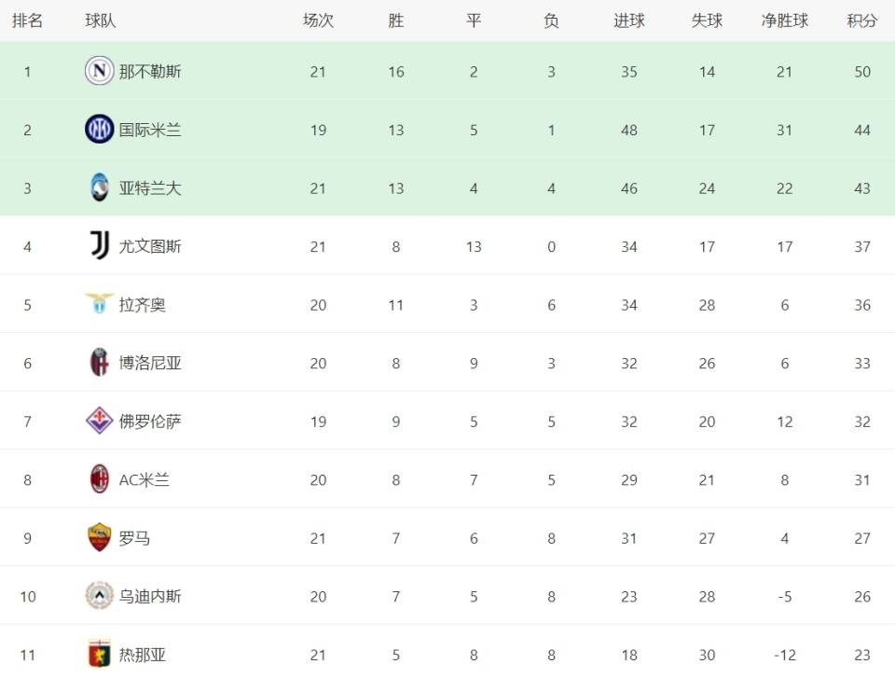Click the Atalanta team badge

(99, 187)
